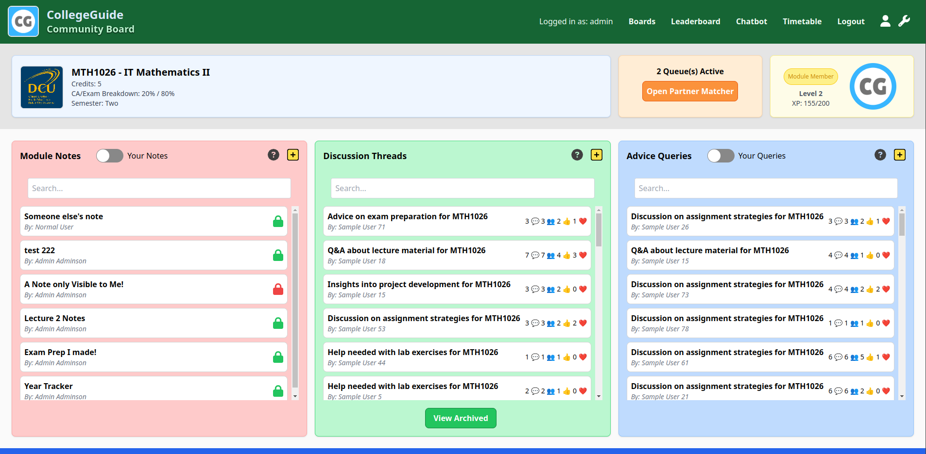The width and height of the screenshot is (926, 454).
Task: Click the DCU module logo thumbnail
Action: click(42, 87)
